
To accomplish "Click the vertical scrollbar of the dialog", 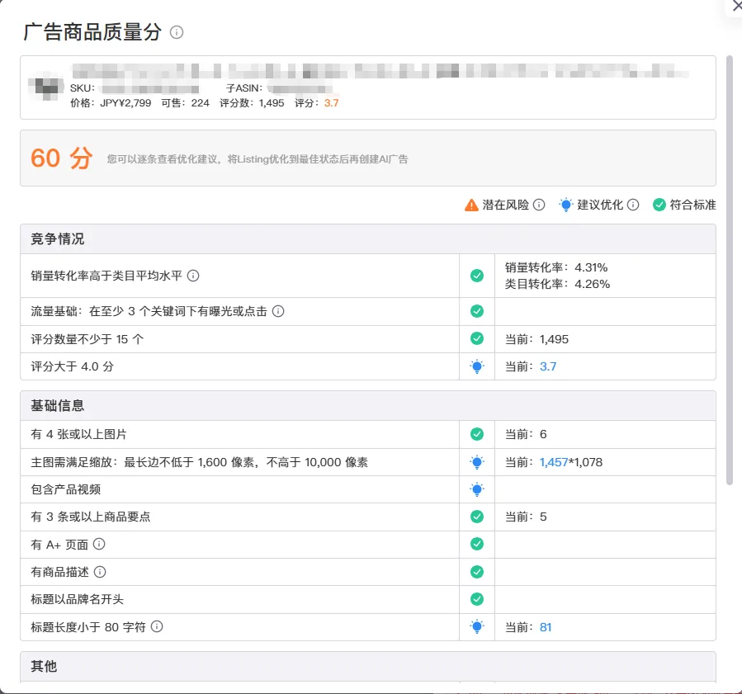I will (730, 270).
